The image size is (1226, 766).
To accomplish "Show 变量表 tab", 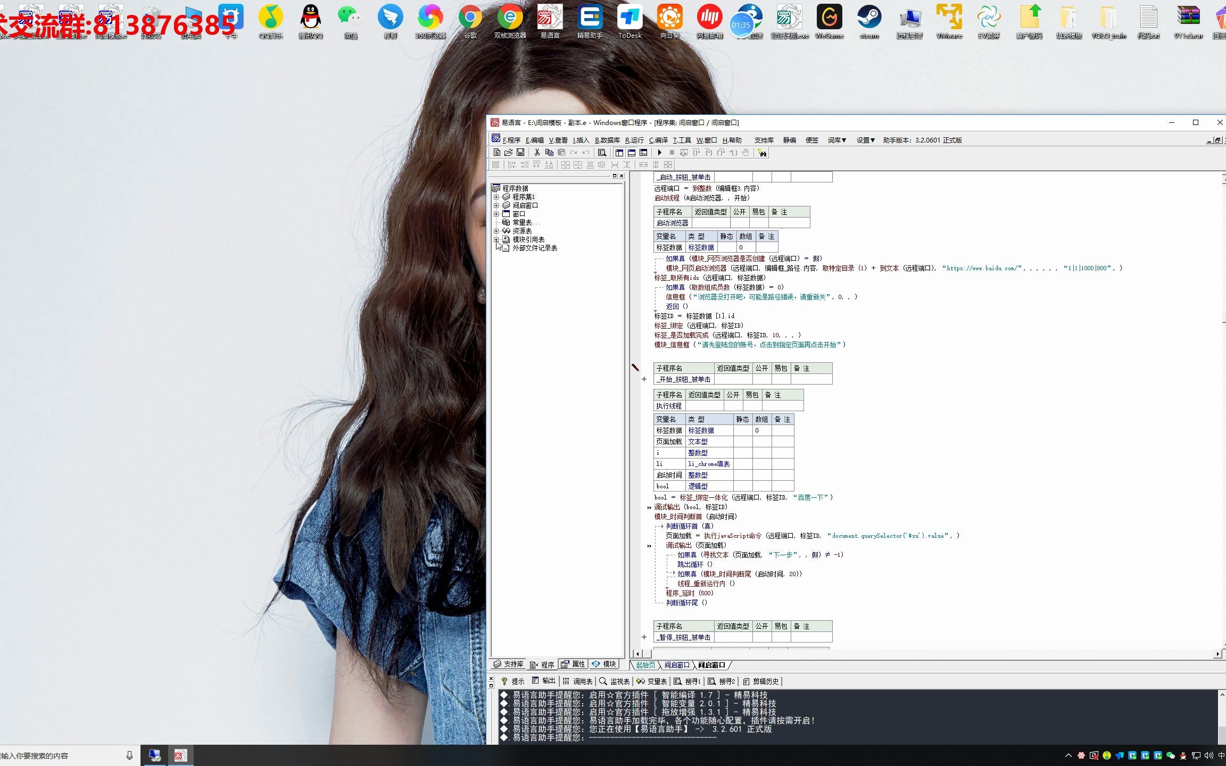I will tap(652, 681).
